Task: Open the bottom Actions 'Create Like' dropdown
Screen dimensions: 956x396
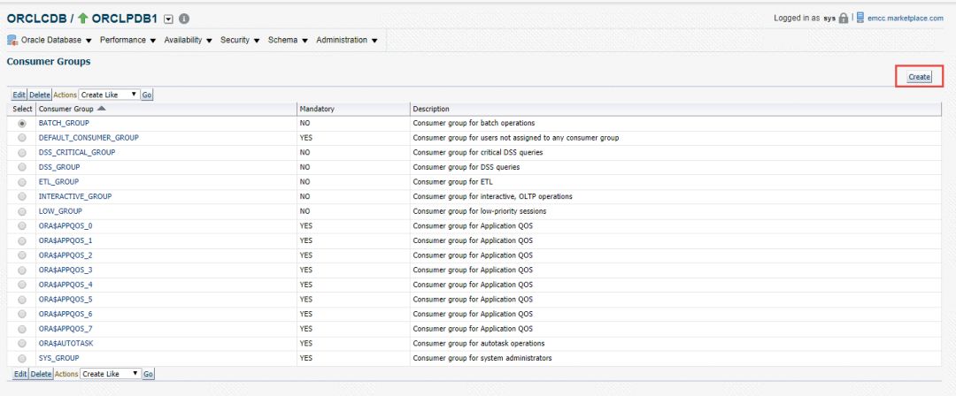Action: (x=111, y=374)
